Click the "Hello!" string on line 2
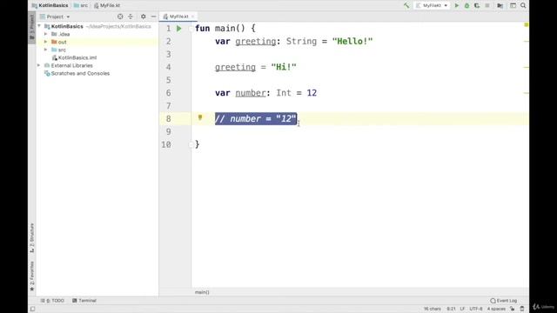 (x=352, y=41)
